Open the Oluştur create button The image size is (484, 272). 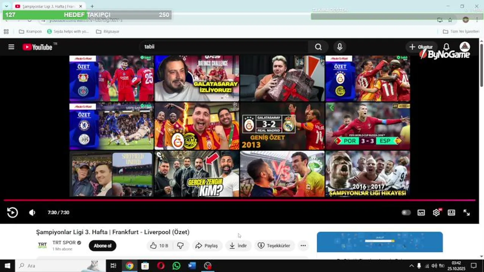tap(420, 47)
